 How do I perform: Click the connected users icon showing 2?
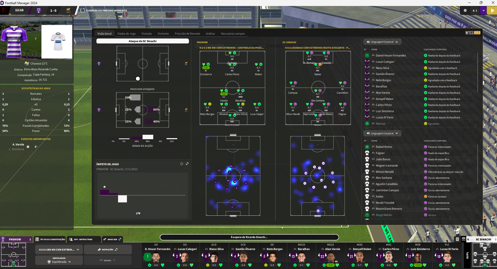click(x=475, y=11)
